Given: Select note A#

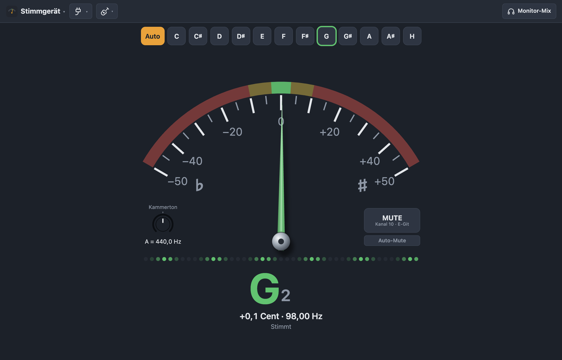Looking at the screenshot, I should [x=391, y=36].
